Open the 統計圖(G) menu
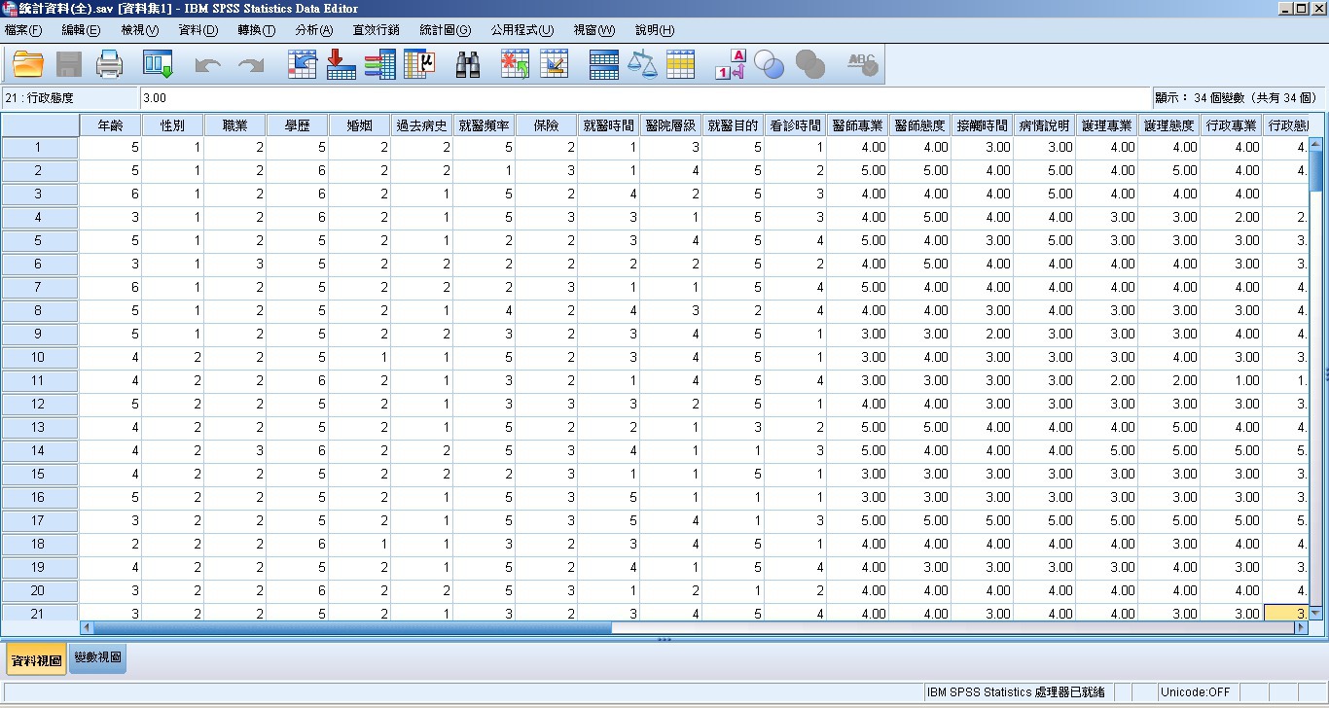The height and width of the screenshot is (708, 1329). click(x=445, y=30)
